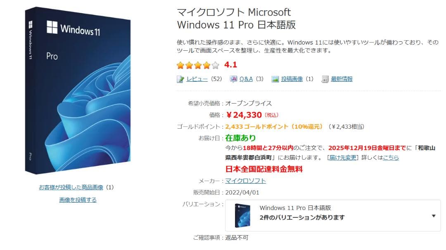Screen dimensions: 446x250
Task: Click the こちら delivery details link
Action: click(391, 157)
